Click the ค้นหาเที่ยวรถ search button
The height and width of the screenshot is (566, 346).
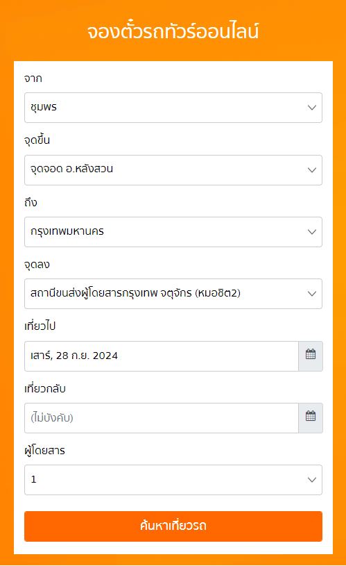(173, 526)
